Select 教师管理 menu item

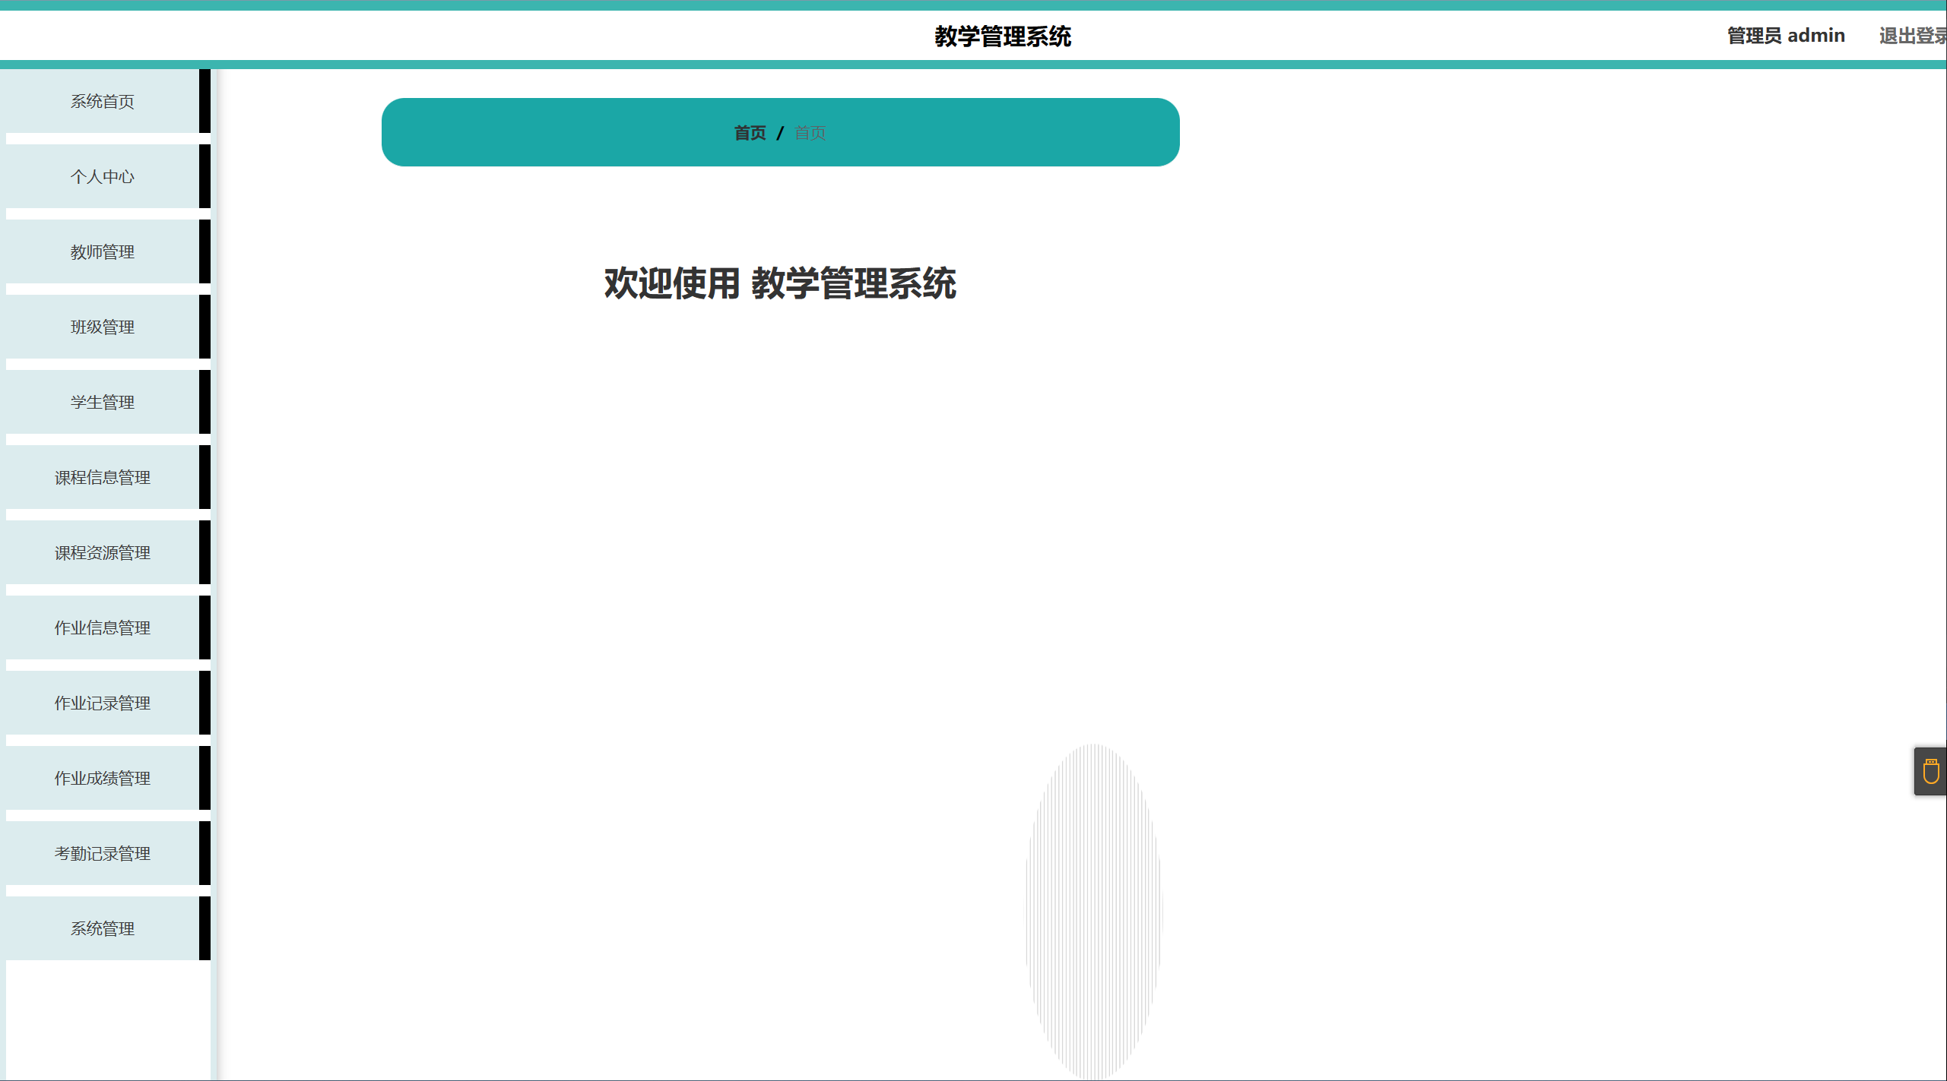pyautogui.click(x=103, y=251)
